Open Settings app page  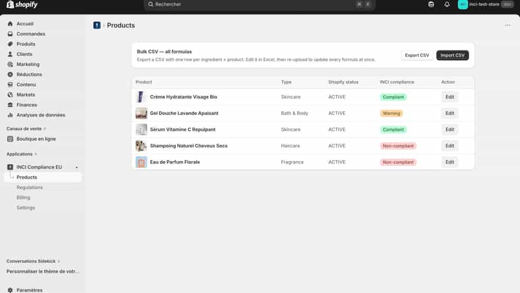[x=26, y=207]
